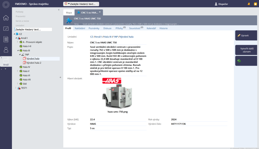Screen dimensions: 259x149
Task: Switch to the Mapa tab
Action: pyautogui.click(x=69, y=13)
